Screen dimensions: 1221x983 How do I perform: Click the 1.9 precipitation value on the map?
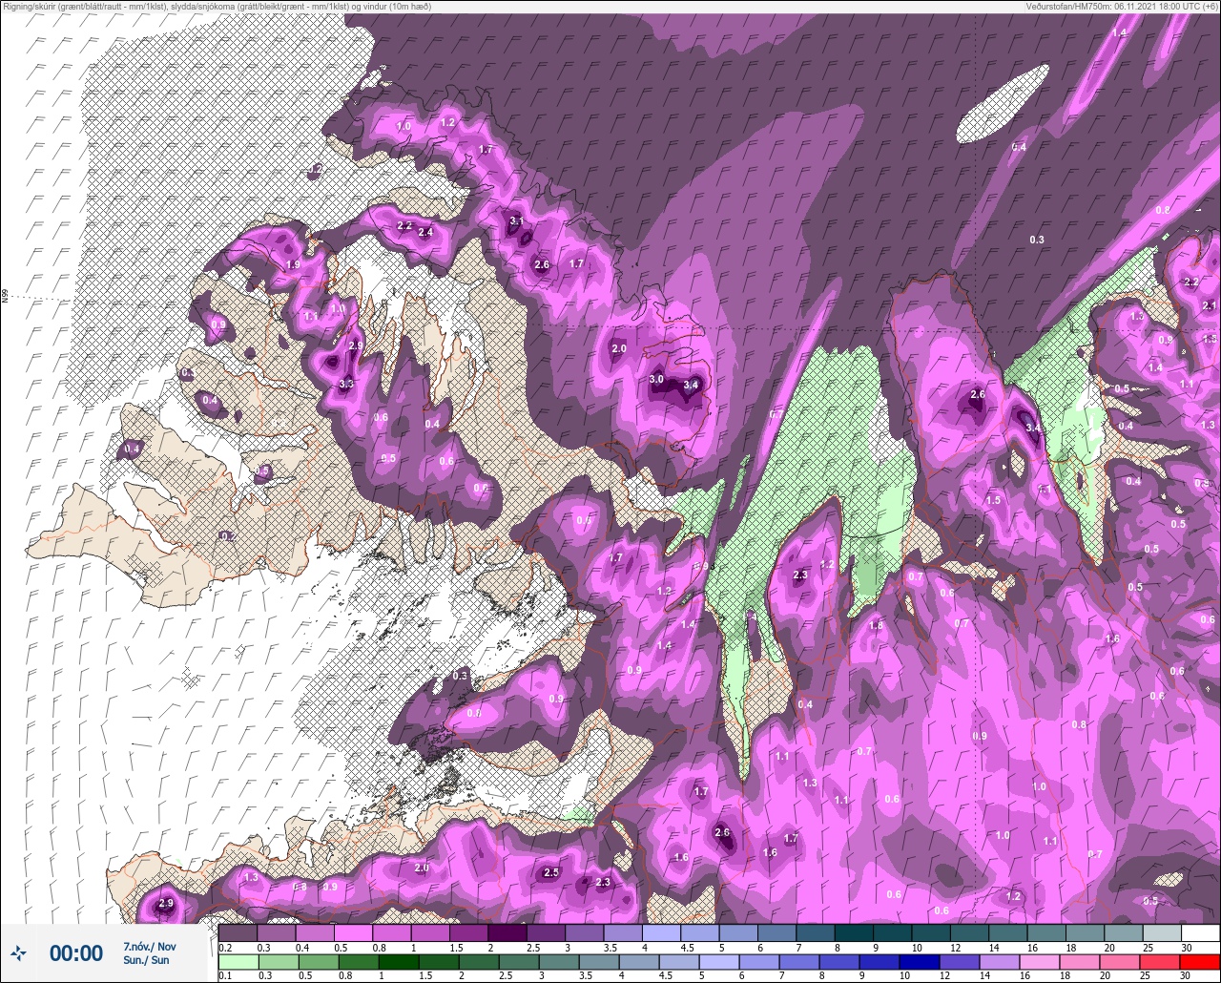tap(293, 264)
